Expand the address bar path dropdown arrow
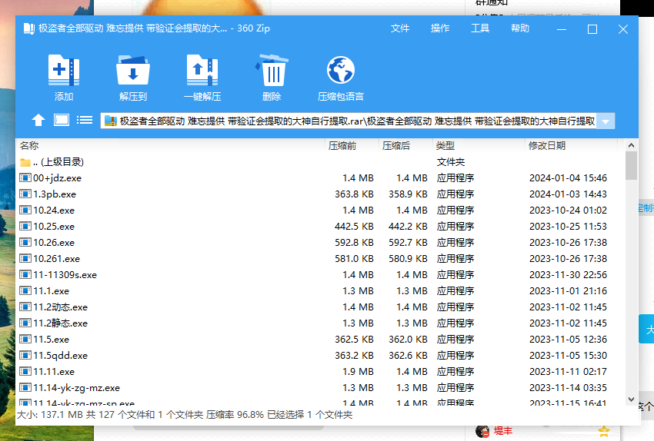654x441 pixels. pyautogui.click(x=606, y=121)
